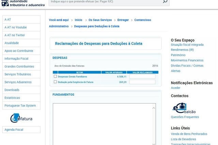Go to Atualidade section

pyautogui.click(x=21, y=43)
